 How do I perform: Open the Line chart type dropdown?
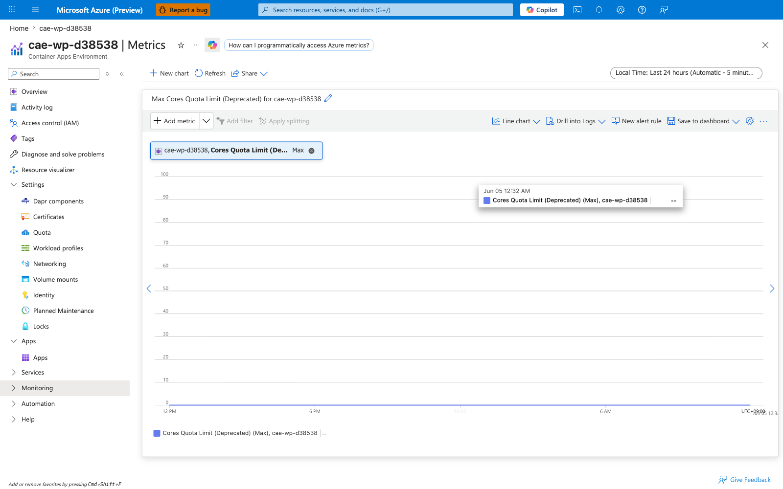coord(516,121)
